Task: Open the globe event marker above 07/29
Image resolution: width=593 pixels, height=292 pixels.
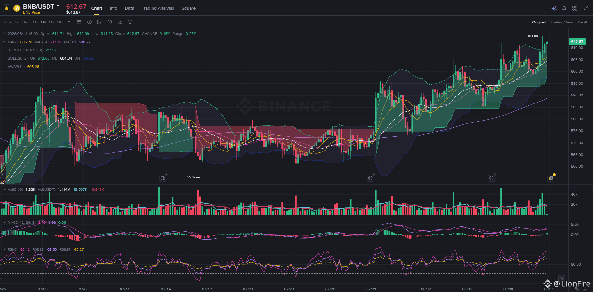Action: coord(370,178)
